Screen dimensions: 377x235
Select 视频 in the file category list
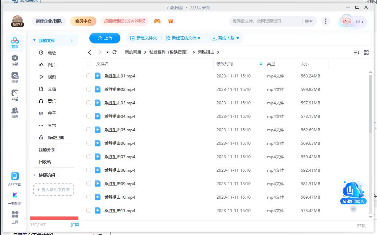click(x=52, y=77)
